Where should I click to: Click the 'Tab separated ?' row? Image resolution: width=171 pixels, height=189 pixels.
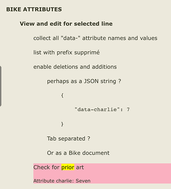(x=69, y=139)
